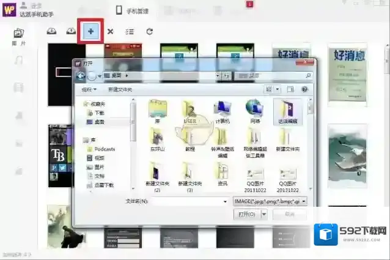
Task: Click the plus add-image toolbar button
Action: click(x=90, y=31)
